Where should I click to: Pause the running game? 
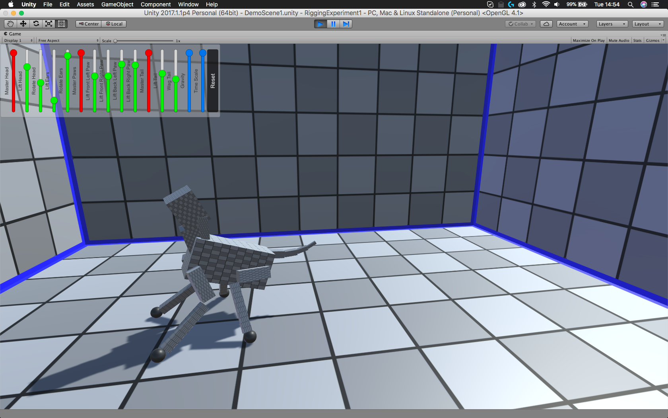point(333,24)
